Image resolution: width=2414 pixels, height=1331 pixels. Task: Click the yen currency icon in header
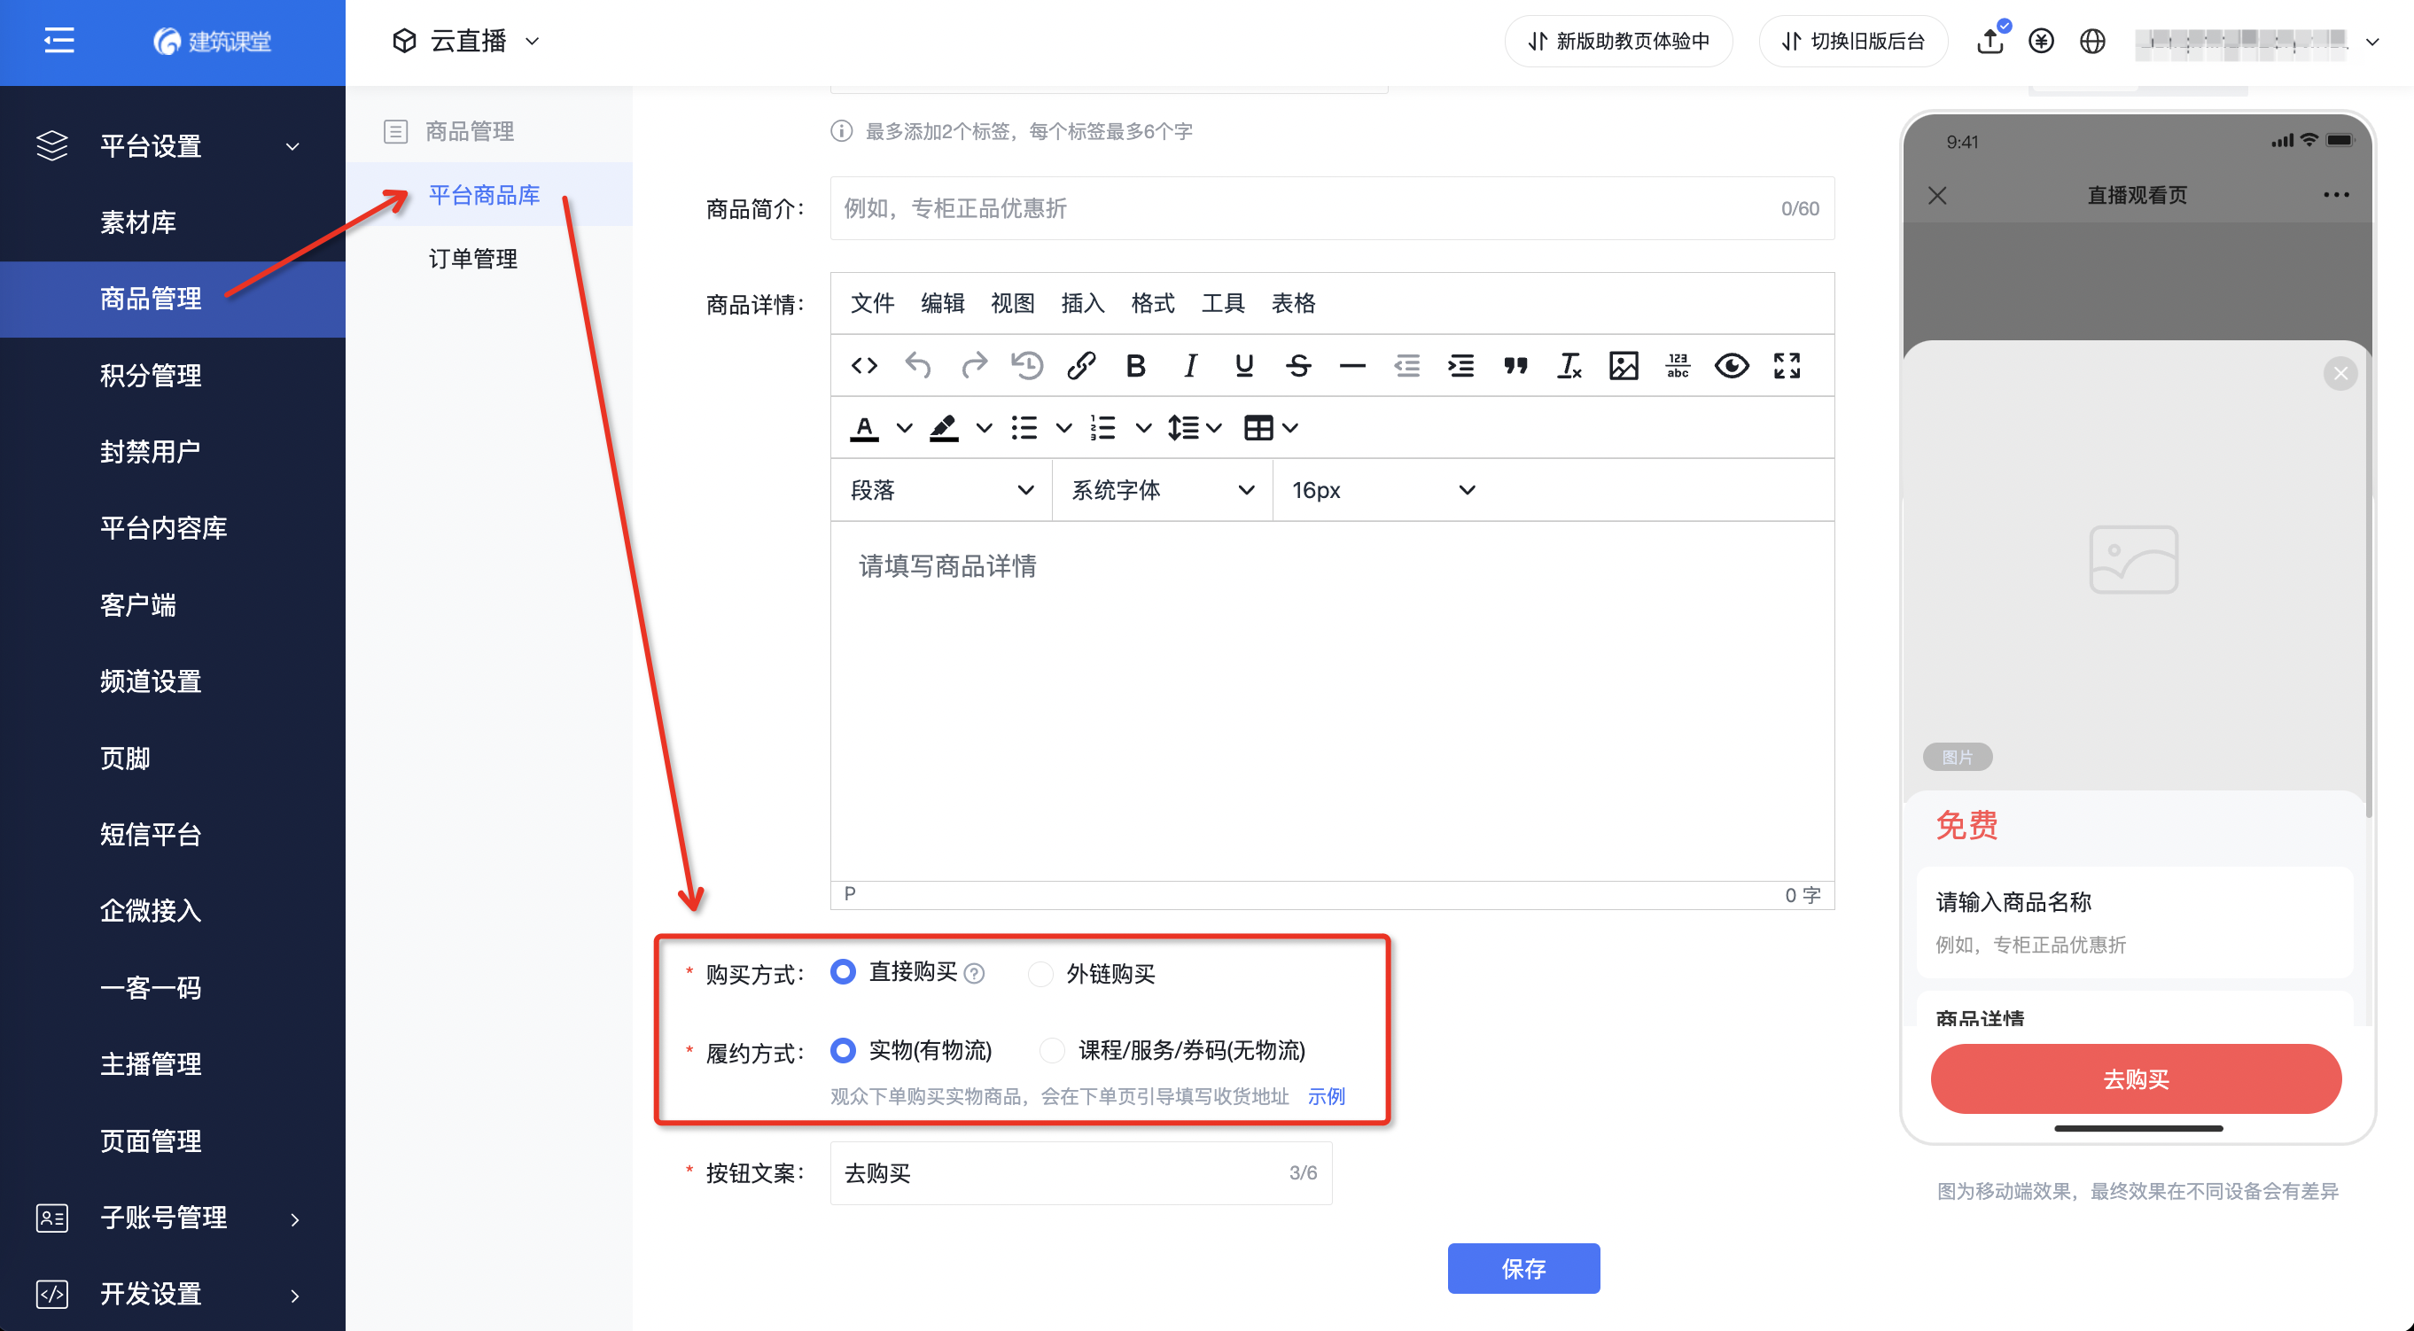coord(2041,40)
